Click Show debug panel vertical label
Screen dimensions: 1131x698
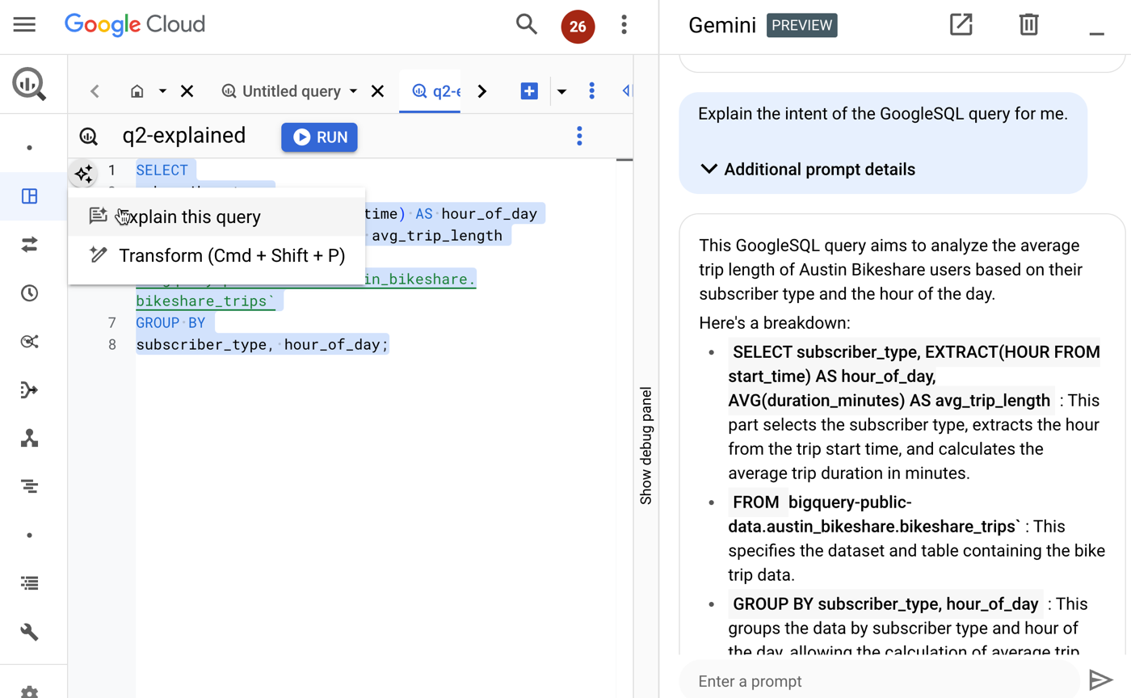click(x=645, y=445)
